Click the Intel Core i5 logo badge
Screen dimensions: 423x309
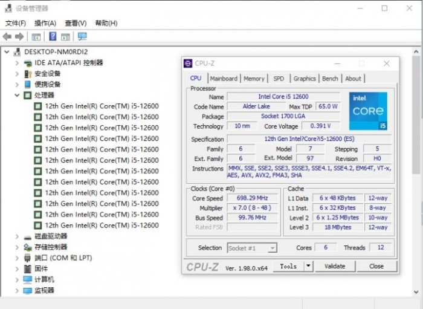click(x=369, y=111)
